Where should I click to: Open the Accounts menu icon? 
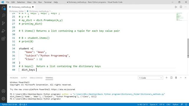3,91
